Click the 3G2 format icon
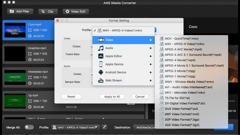The width and height of the screenshot is (240, 135). pyautogui.click(x=162, y=125)
